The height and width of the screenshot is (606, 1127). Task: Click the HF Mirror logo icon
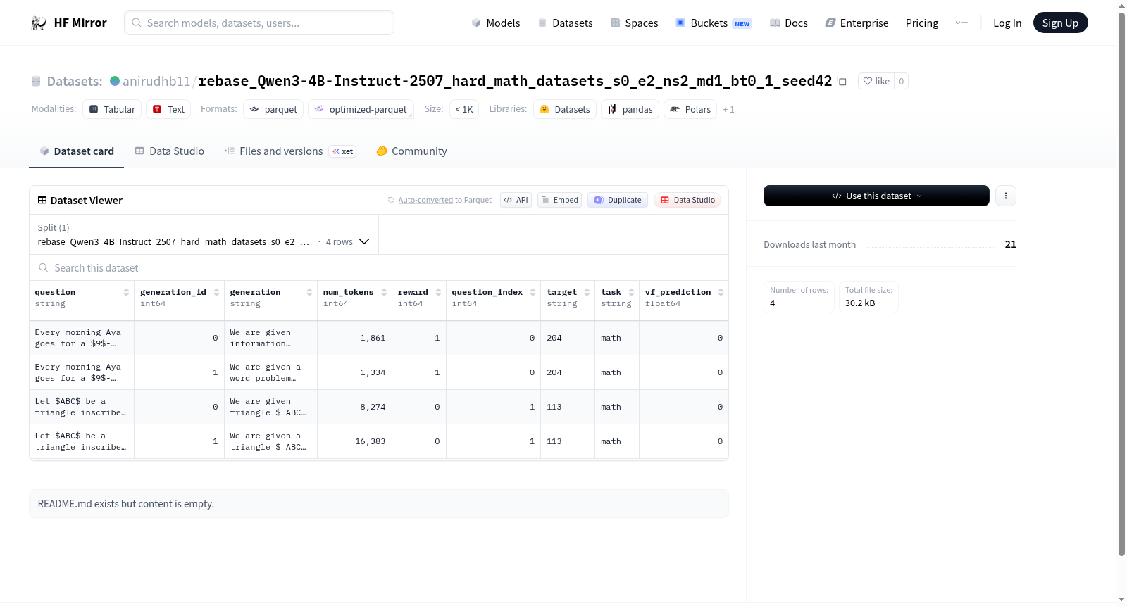coord(38,23)
